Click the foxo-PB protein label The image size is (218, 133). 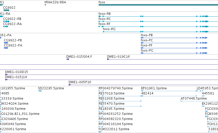click(147, 35)
